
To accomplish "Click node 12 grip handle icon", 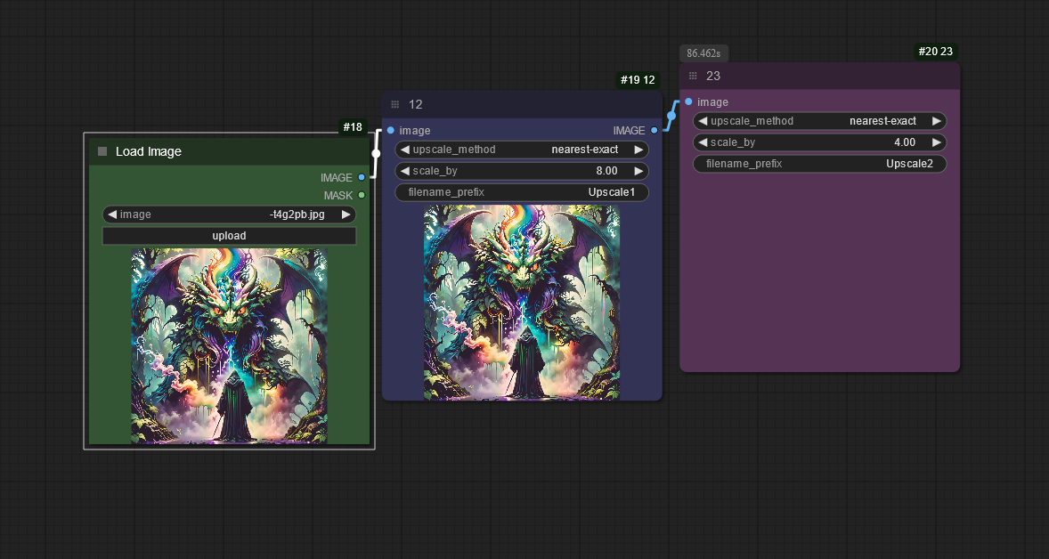I will (x=395, y=104).
